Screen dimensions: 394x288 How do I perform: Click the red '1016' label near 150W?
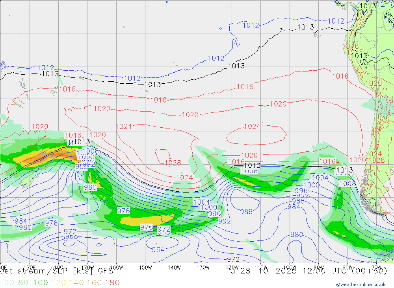158,100
